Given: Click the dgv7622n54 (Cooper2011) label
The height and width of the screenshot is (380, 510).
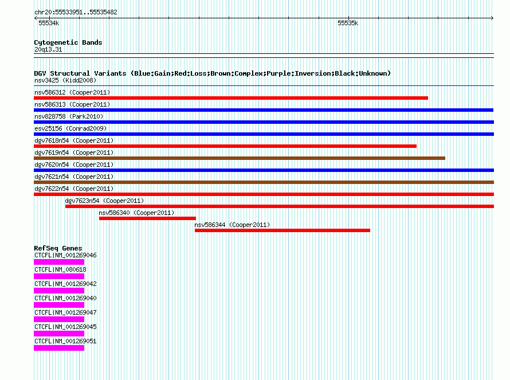Looking at the screenshot, I should 74,189.
